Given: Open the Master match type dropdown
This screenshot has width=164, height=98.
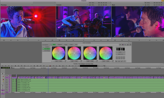Looking at the screenshot, I should pos(120,52).
